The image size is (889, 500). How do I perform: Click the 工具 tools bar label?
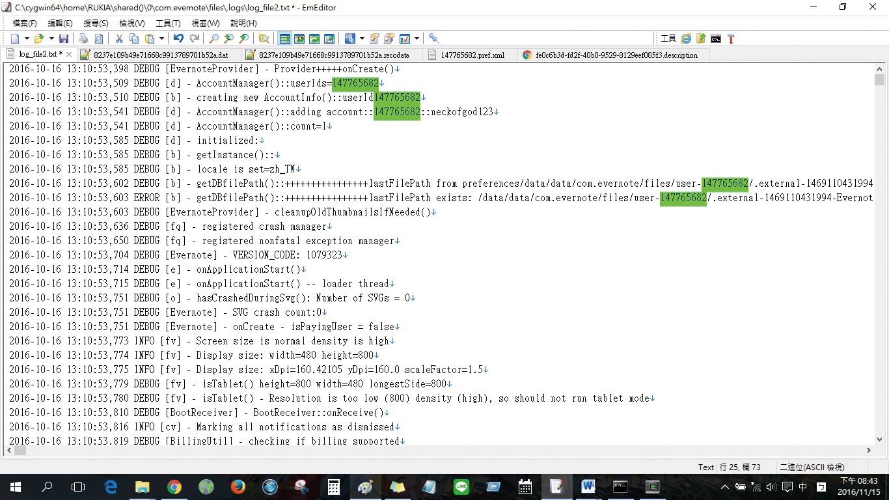coord(668,38)
